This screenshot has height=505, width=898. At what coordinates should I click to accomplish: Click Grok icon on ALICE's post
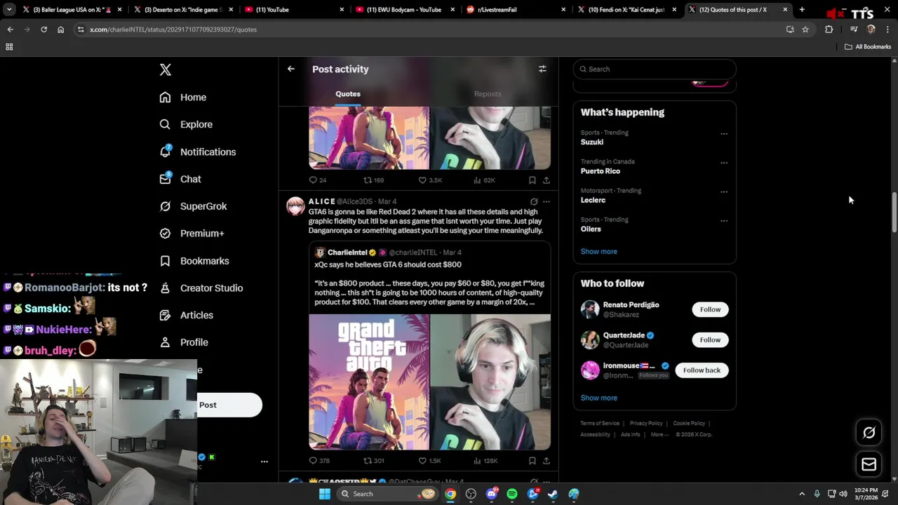pos(534,202)
